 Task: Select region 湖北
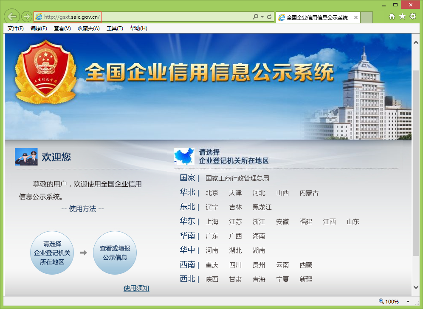point(235,250)
